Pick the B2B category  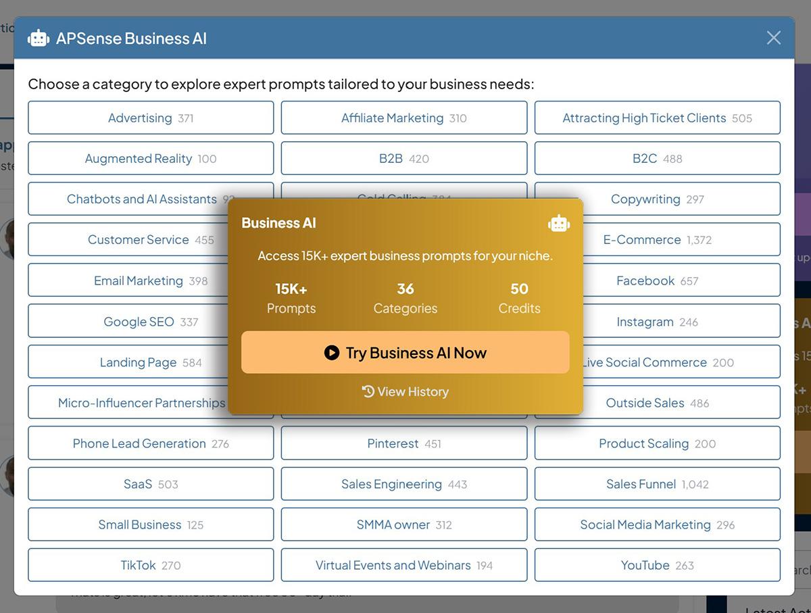[x=403, y=159]
